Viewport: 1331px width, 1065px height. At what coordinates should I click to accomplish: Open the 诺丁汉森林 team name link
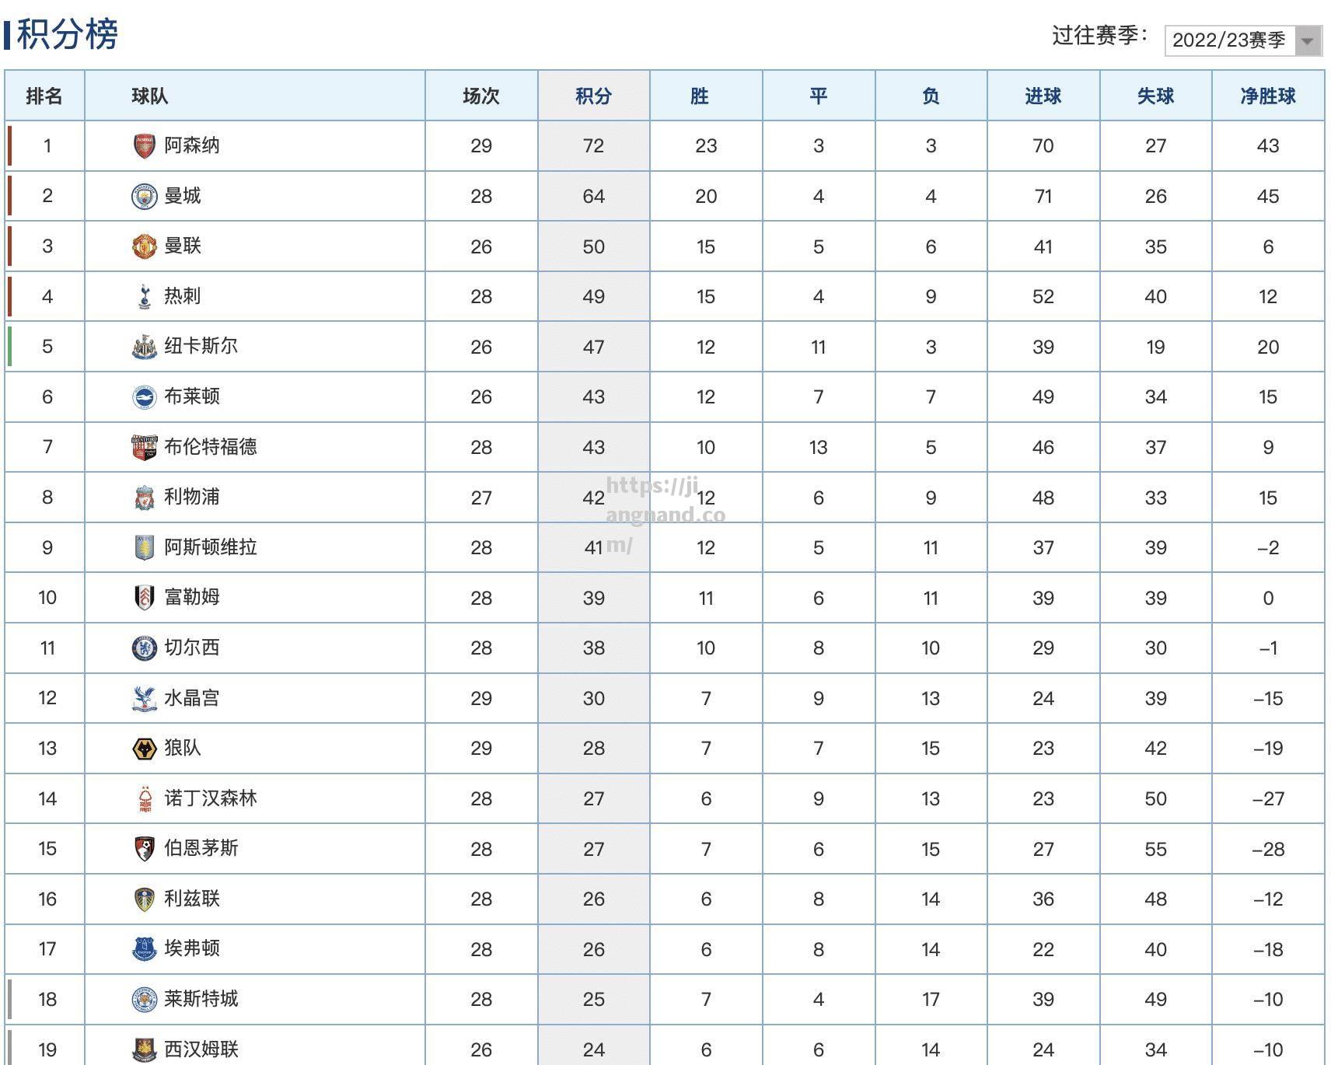211,798
